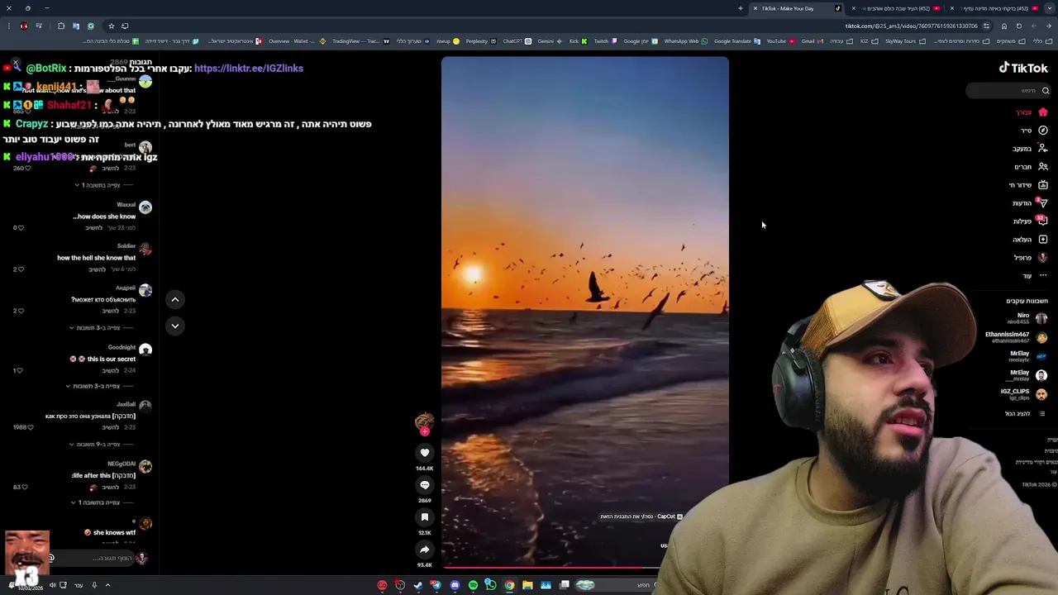This screenshot has height=595, width=1058.
Task: Like bert's comment heart with 260
Action: [27, 169]
